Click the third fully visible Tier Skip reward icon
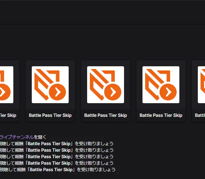 click(x=161, y=85)
